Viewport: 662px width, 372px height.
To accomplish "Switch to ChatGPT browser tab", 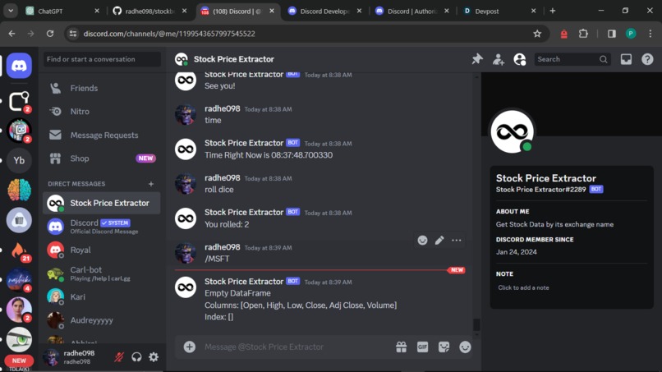I will tap(62, 11).
